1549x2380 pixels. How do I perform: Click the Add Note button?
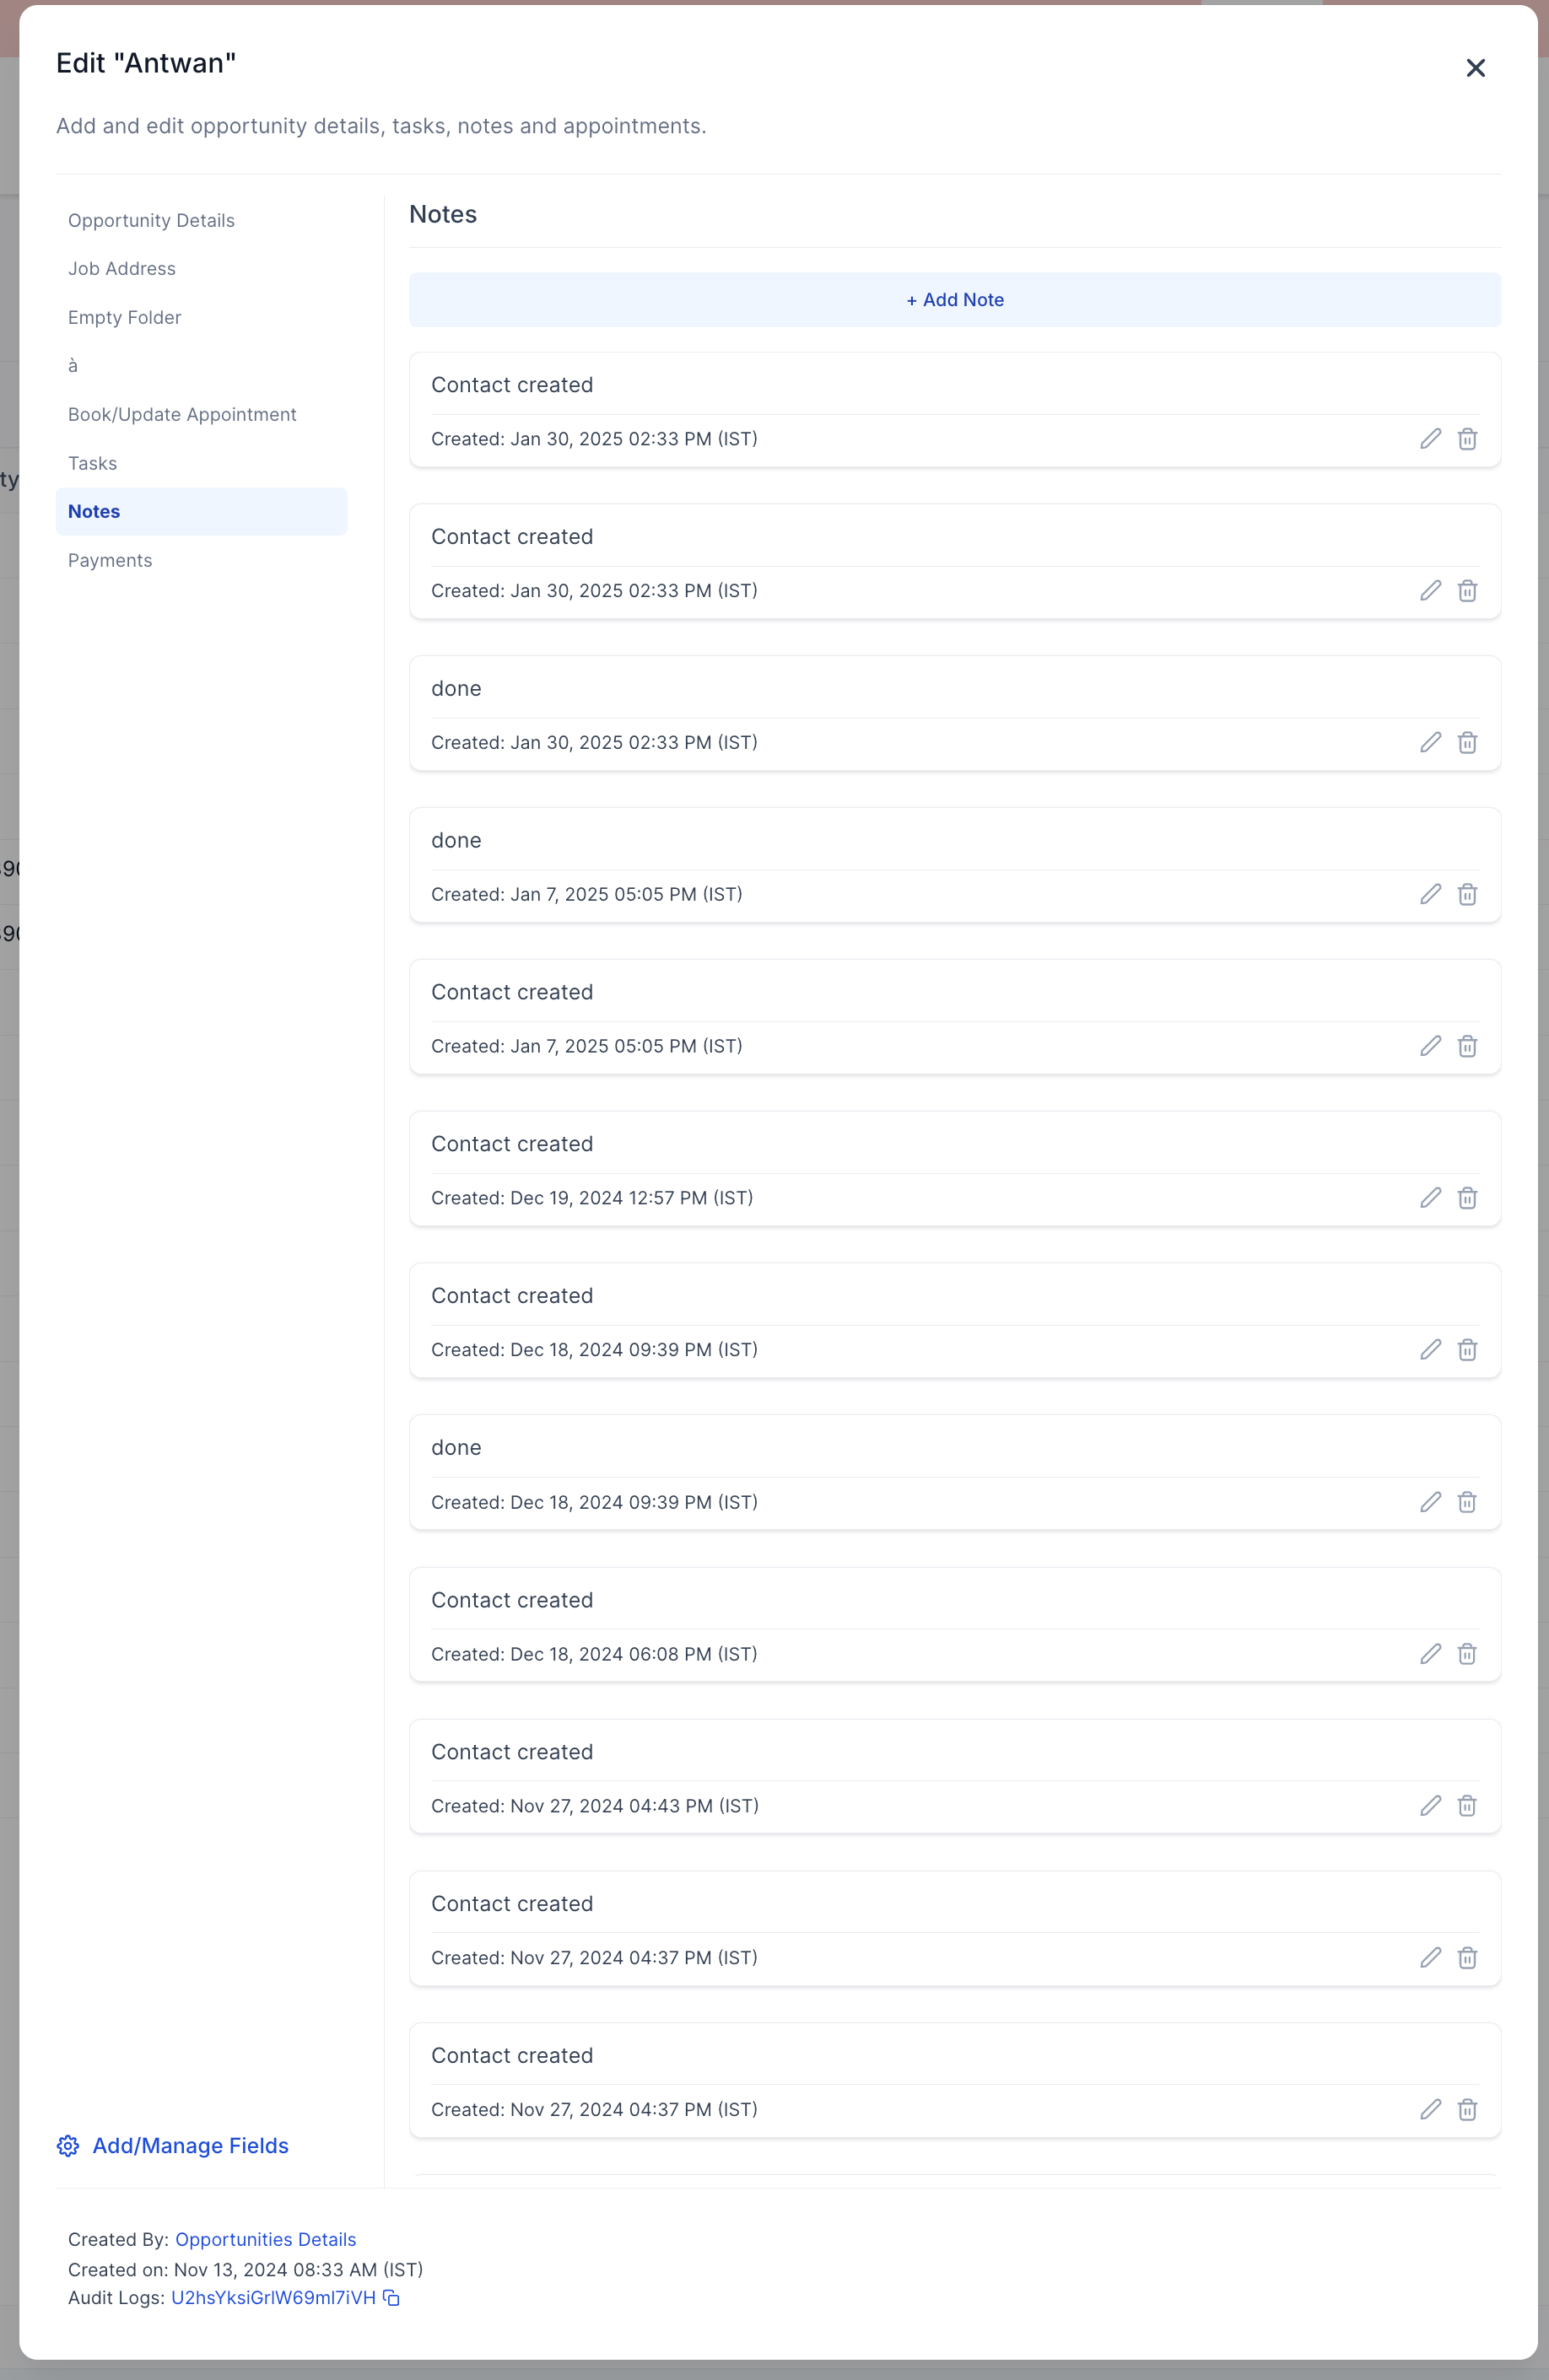pyautogui.click(x=954, y=300)
